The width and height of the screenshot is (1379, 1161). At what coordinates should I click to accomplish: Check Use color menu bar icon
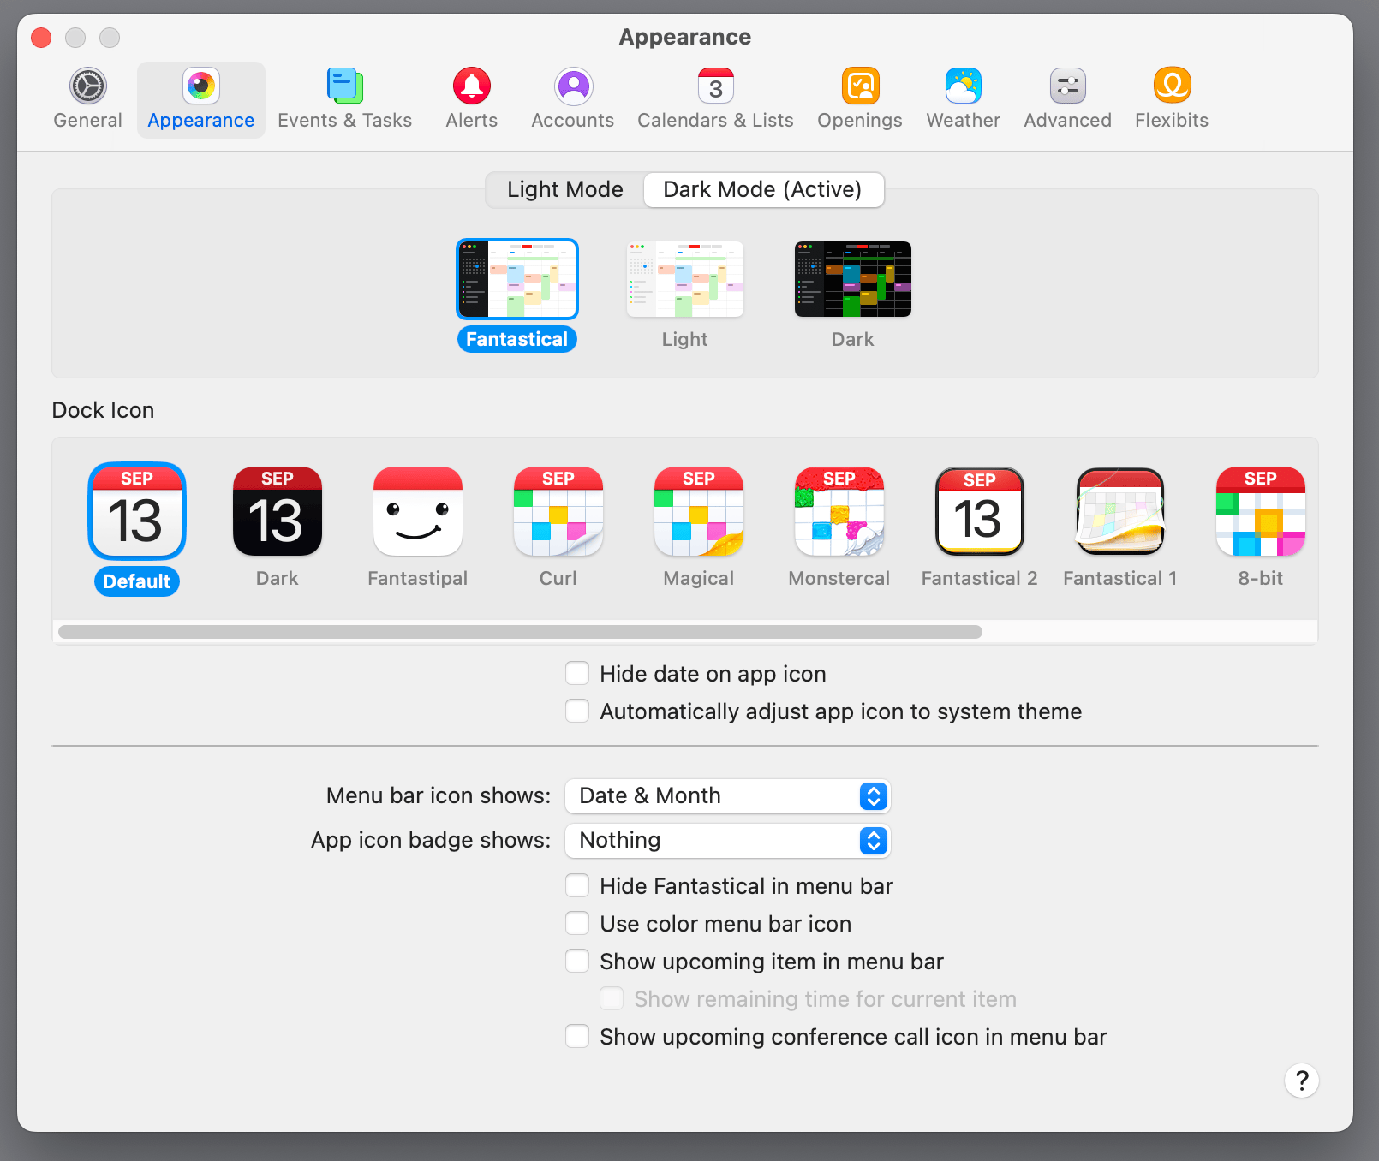pyautogui.click(x=577, y=924)
